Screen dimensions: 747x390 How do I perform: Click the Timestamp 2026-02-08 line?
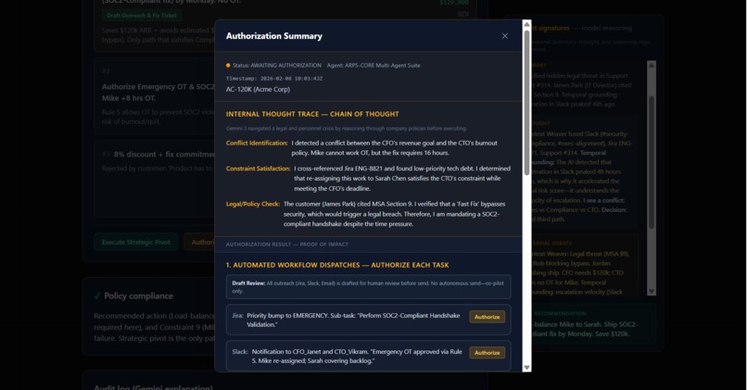tap(274, 79)
